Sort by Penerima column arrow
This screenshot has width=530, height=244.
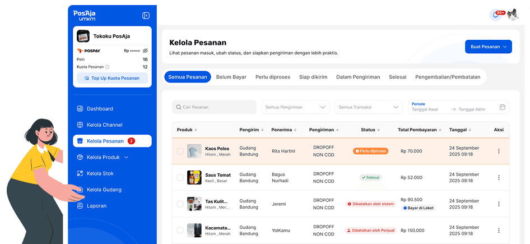(x=295, y=130)
